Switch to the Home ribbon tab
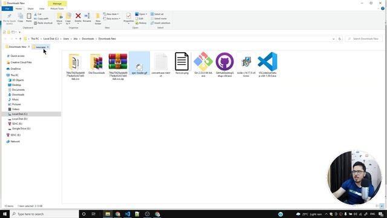387x218 pixels. [x=19, y=8]
